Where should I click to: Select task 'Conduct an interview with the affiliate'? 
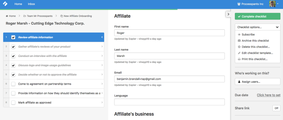pyautogui.click(x=43, y=56)
